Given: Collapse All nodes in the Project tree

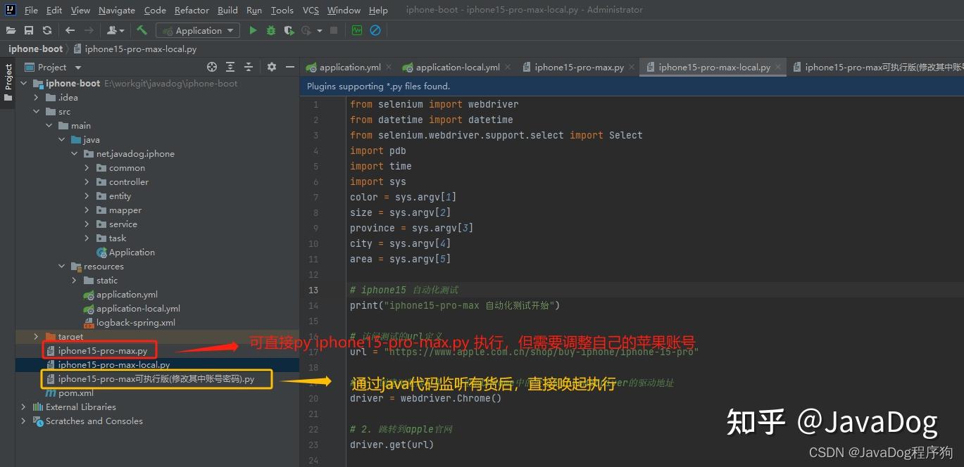Looking at the screenshot, I should 249,66.
